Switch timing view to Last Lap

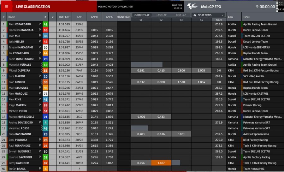point(162,15)
